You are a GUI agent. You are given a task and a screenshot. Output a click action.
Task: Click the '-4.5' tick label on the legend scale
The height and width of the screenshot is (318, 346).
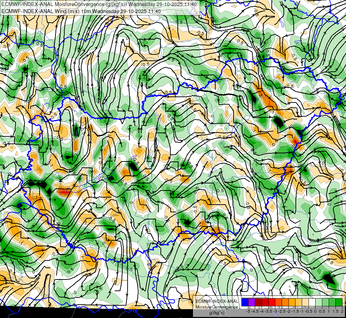click(255, 311)
